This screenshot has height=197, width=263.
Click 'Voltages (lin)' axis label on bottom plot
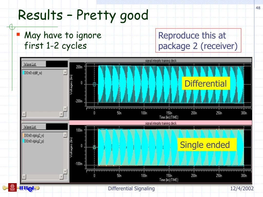tap(71, 147)
